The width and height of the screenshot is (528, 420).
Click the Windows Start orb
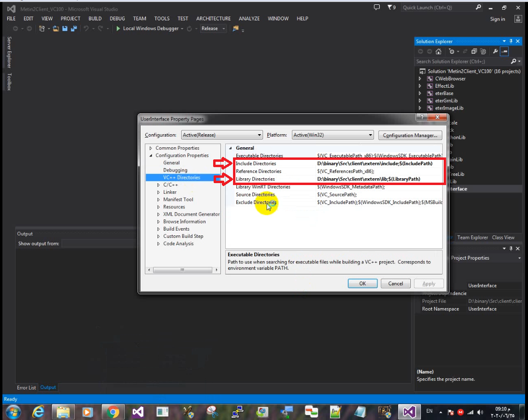[13, 412]
